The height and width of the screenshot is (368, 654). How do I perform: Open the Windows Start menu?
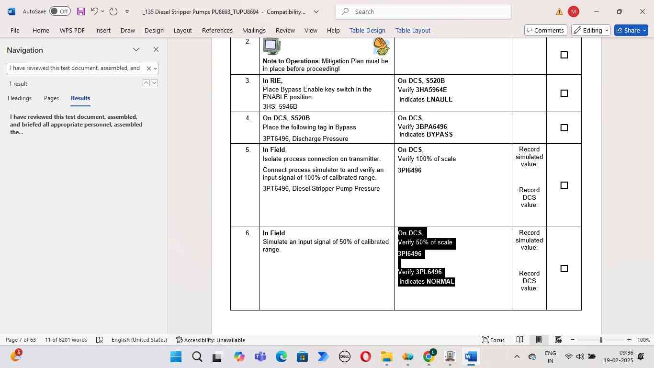pos(176,357)
